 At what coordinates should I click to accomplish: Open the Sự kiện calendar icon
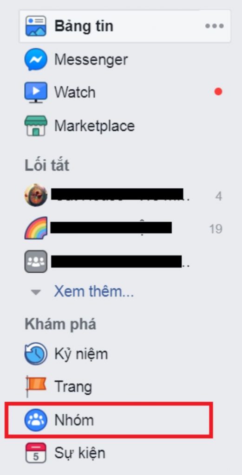tap(36, 453)
